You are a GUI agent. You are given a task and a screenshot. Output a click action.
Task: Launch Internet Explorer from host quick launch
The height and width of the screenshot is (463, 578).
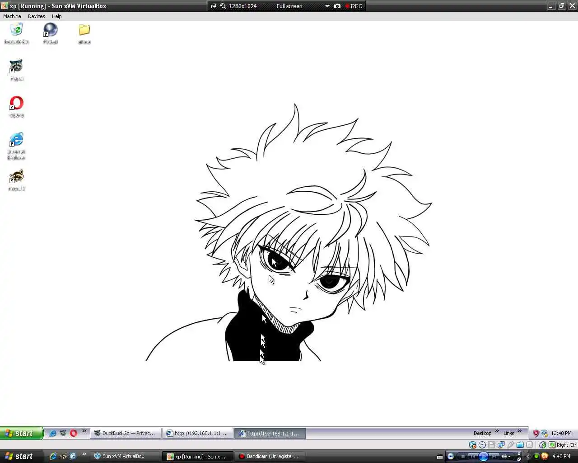pos(53,456)
